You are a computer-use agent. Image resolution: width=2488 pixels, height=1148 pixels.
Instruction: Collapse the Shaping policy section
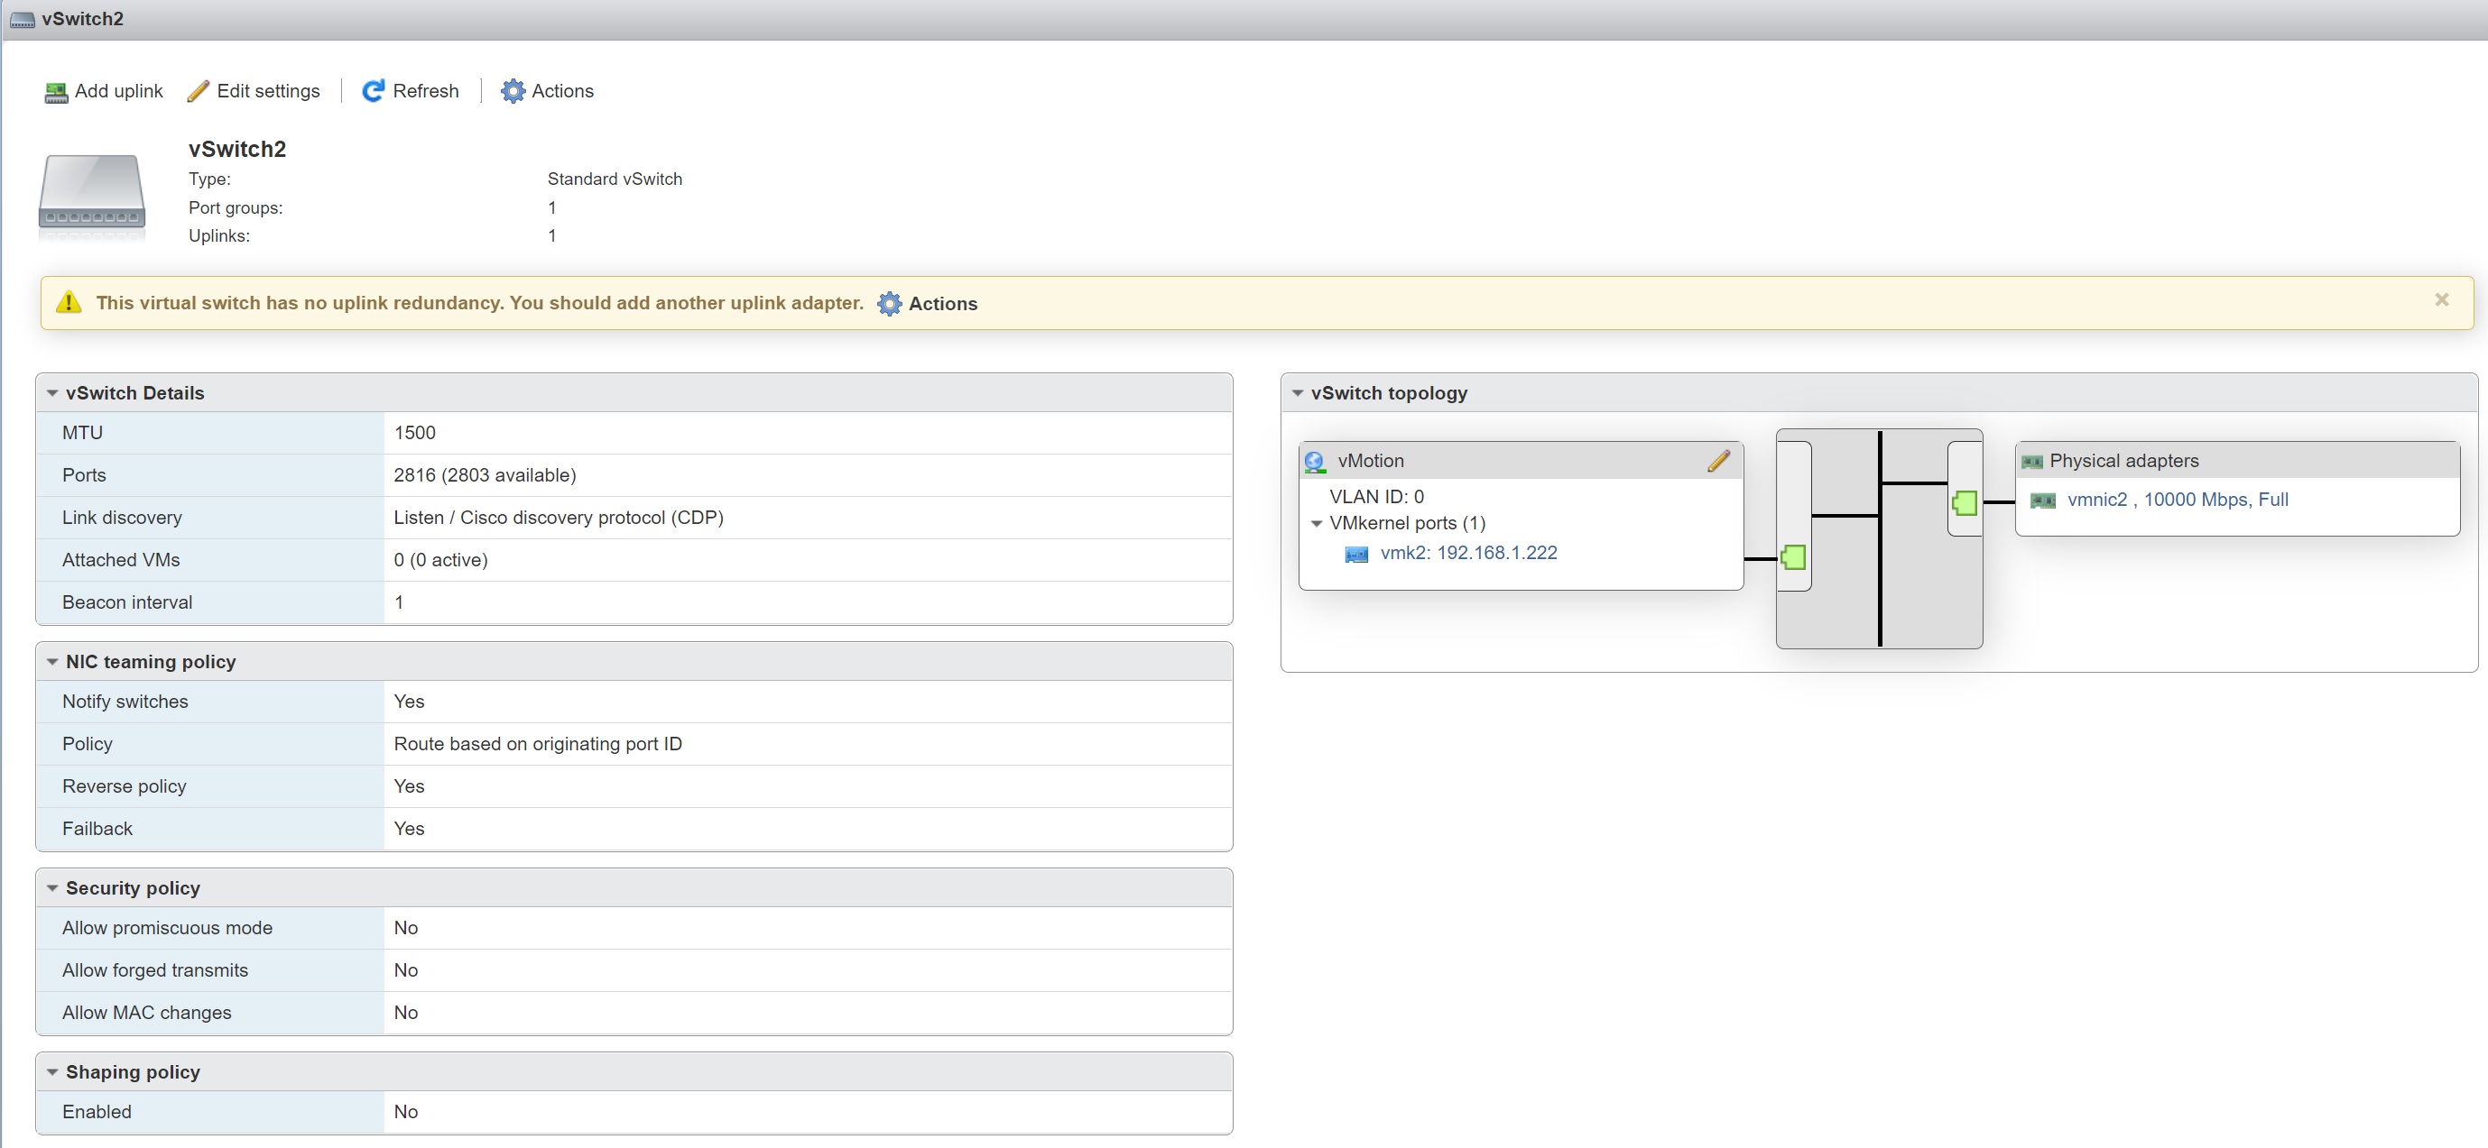(x=52, y=1072)
